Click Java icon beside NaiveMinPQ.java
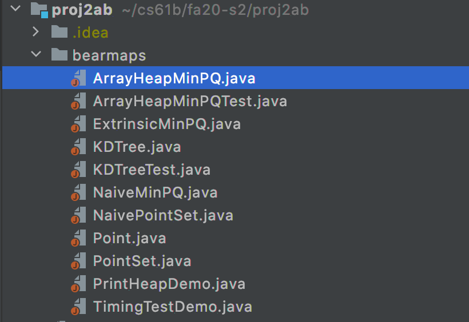Viewport: 469px width, 322px height. point(78,192)
